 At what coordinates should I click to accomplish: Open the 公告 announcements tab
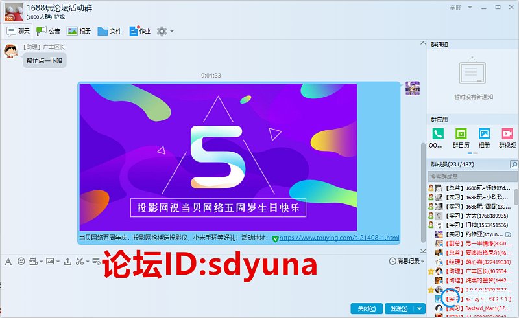tap(48, 31)
